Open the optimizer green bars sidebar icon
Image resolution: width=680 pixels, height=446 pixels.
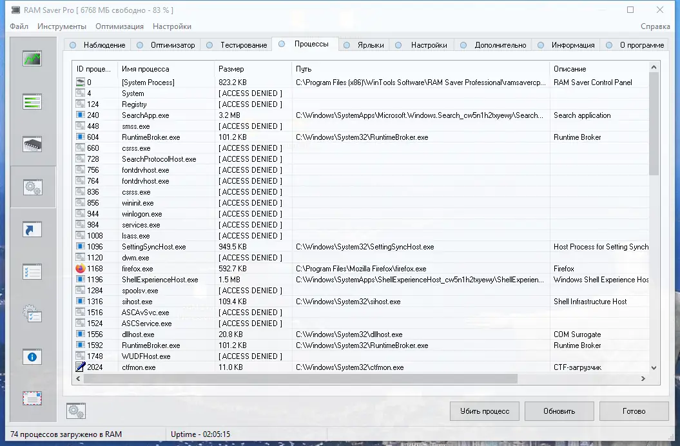(x=32, y=102)
